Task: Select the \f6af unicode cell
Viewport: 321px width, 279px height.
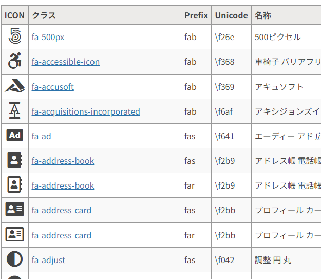Action: pyautogui.click(x=231, y=111)
